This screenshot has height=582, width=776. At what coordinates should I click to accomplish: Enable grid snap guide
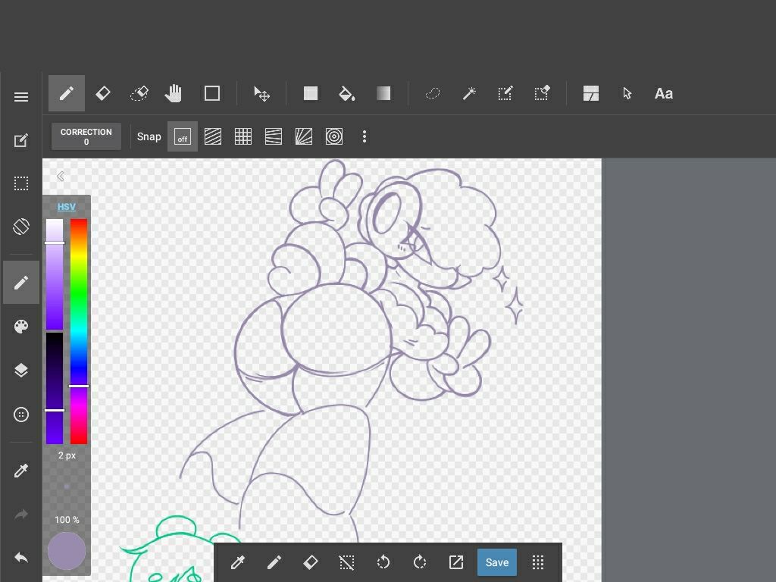(x=243, y=136)
